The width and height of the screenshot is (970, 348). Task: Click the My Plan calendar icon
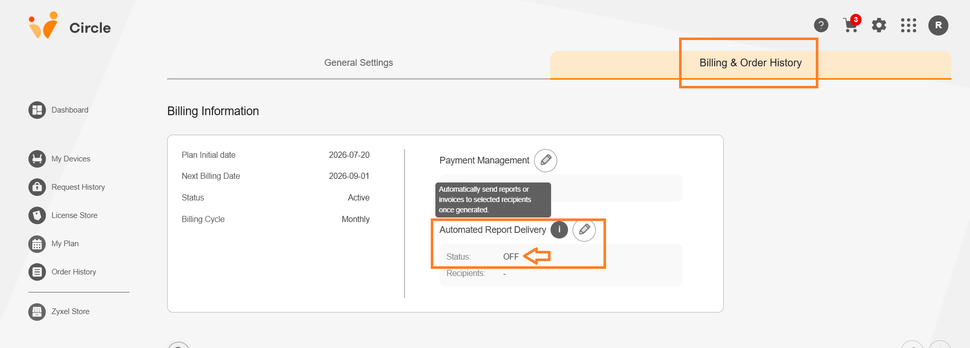pos(37,244)
